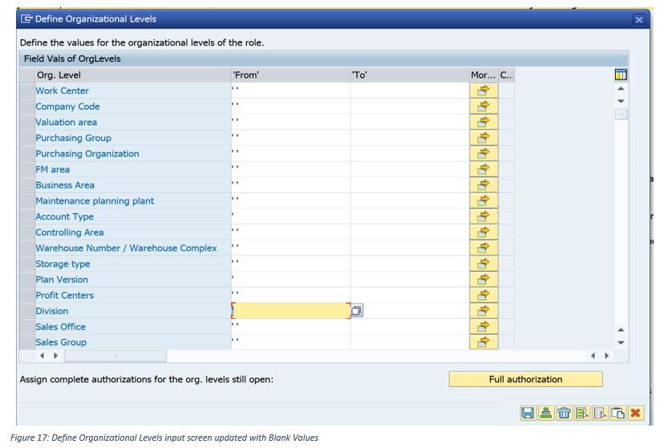Click the Full authorization button
Screen dimensions: 660x448
(x=526, y=379)
